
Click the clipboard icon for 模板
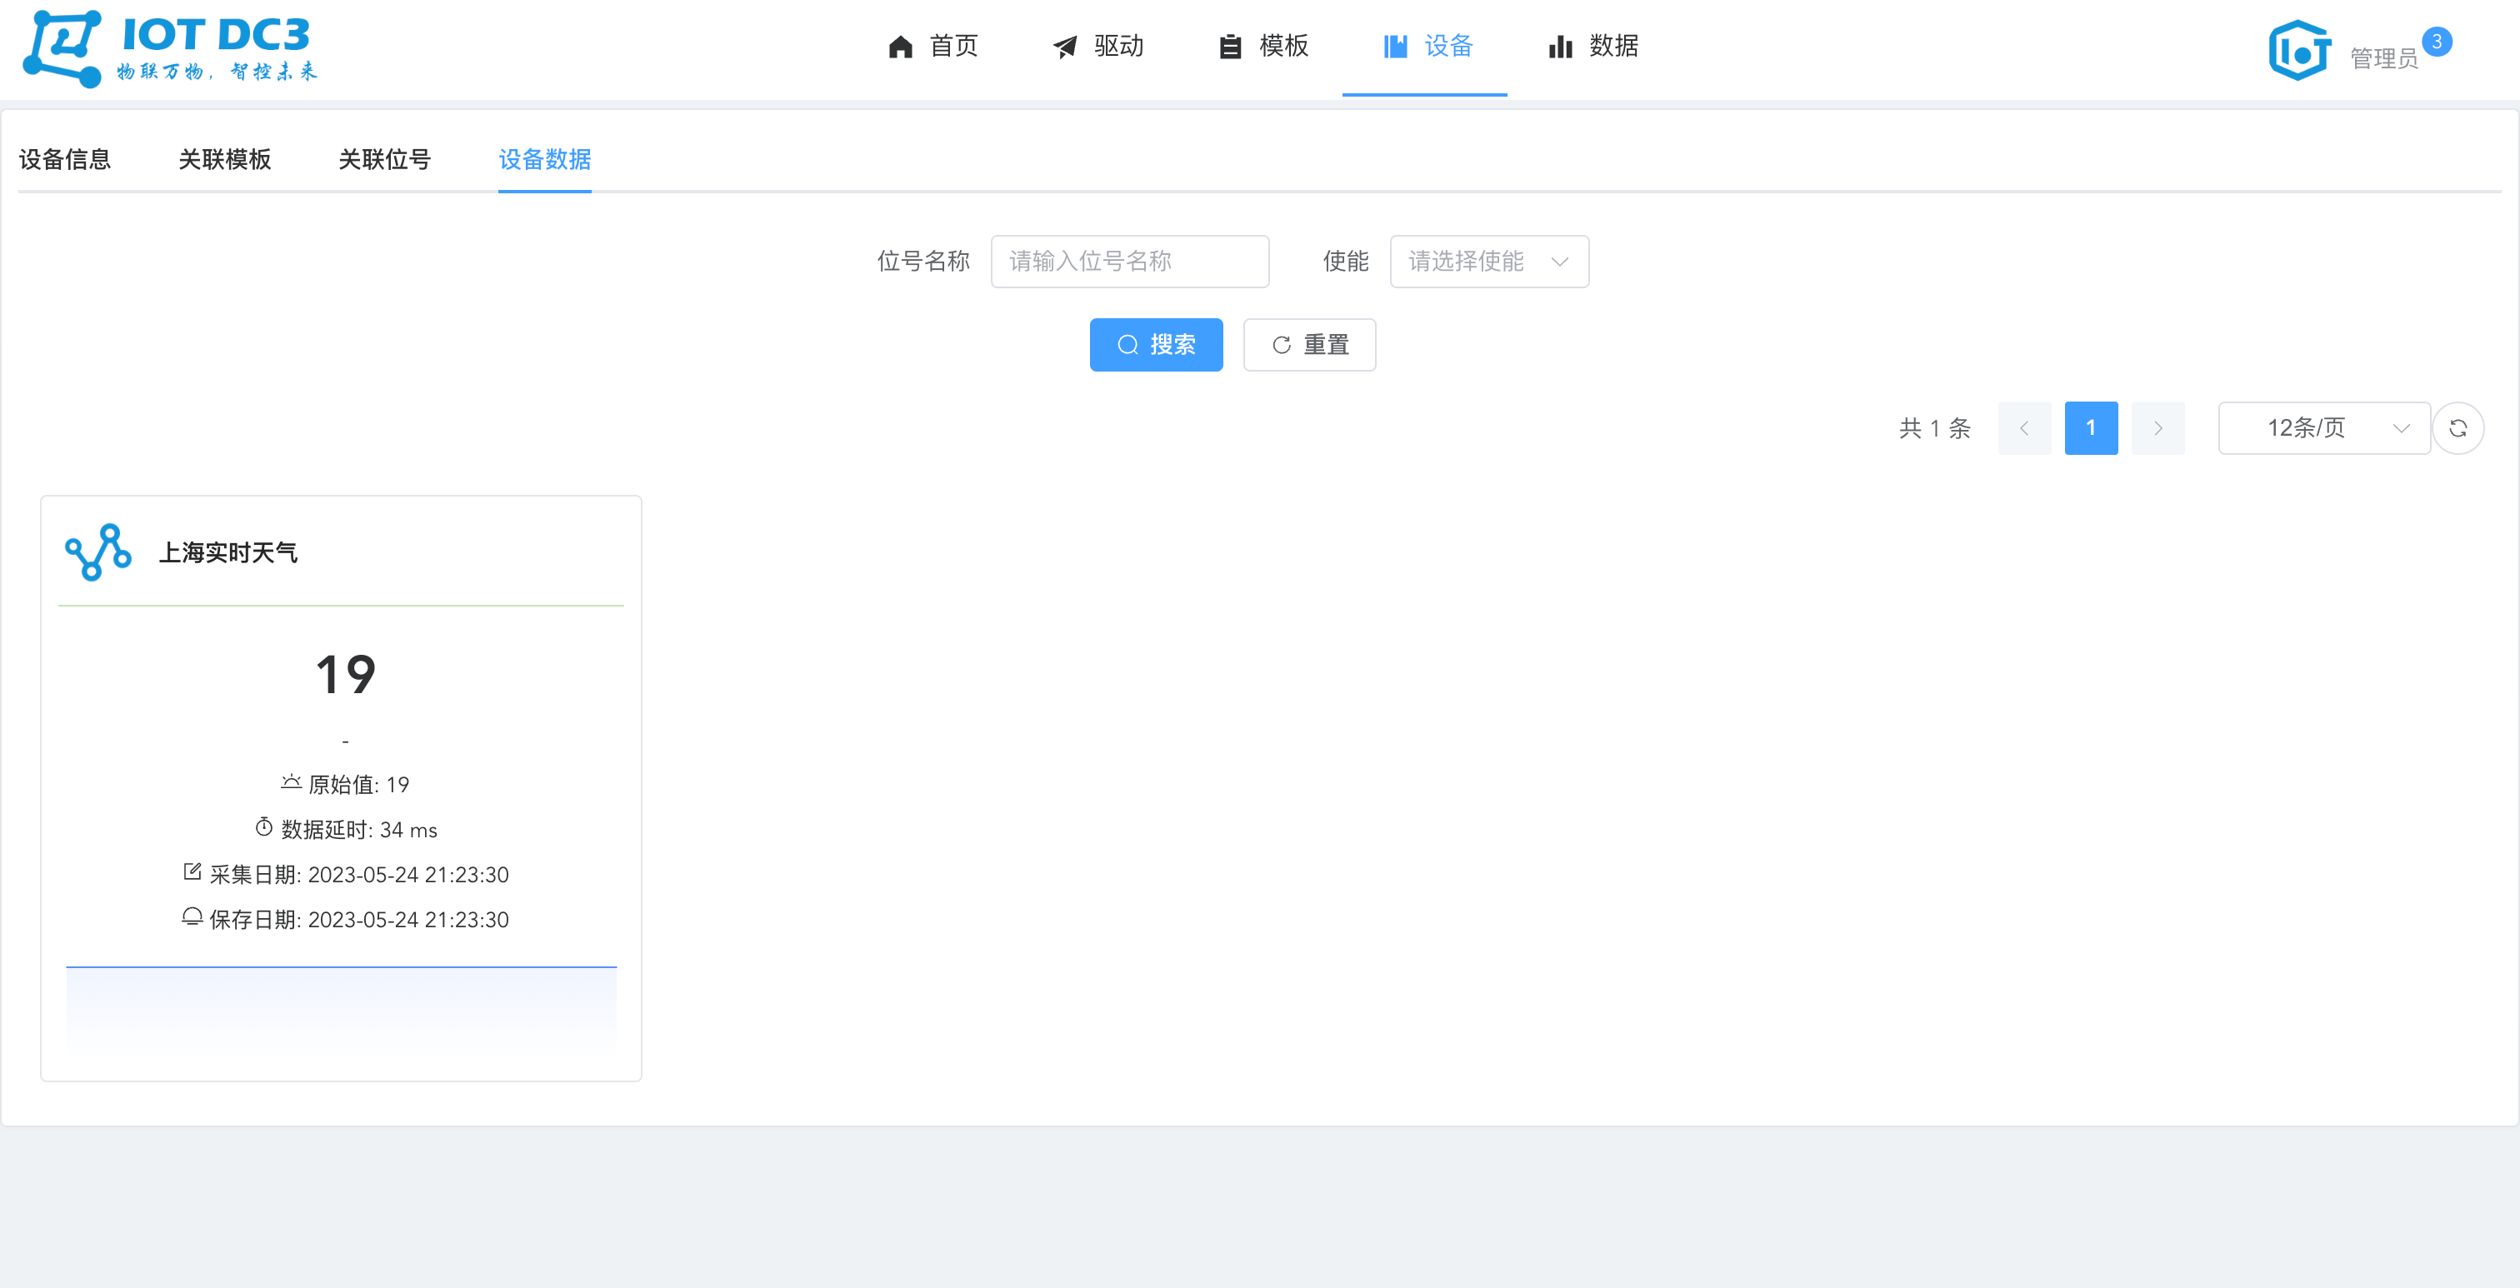click(1230, 47)
